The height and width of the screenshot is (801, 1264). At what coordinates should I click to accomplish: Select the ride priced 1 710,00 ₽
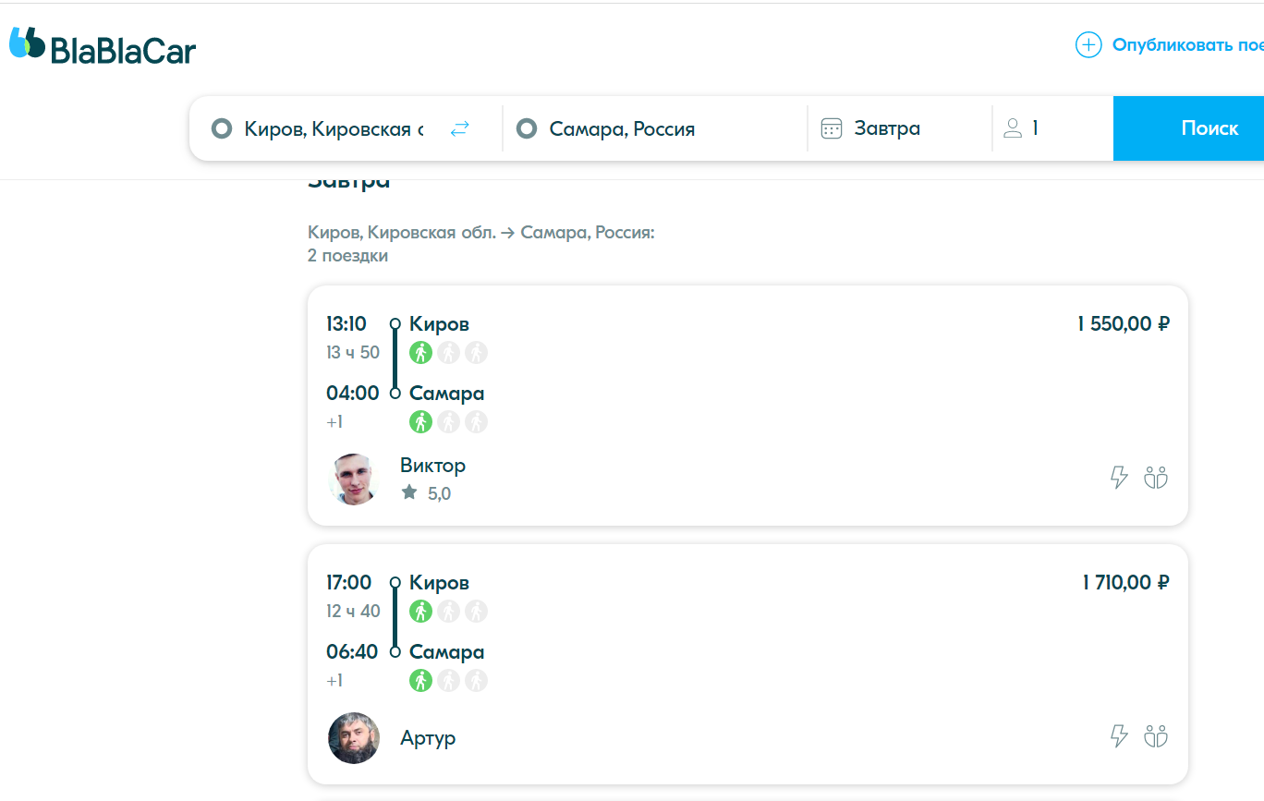tap(1124, 583)
